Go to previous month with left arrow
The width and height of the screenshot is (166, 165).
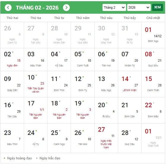pos(8,7)
